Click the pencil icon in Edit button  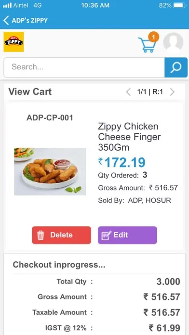pos(106,235)
